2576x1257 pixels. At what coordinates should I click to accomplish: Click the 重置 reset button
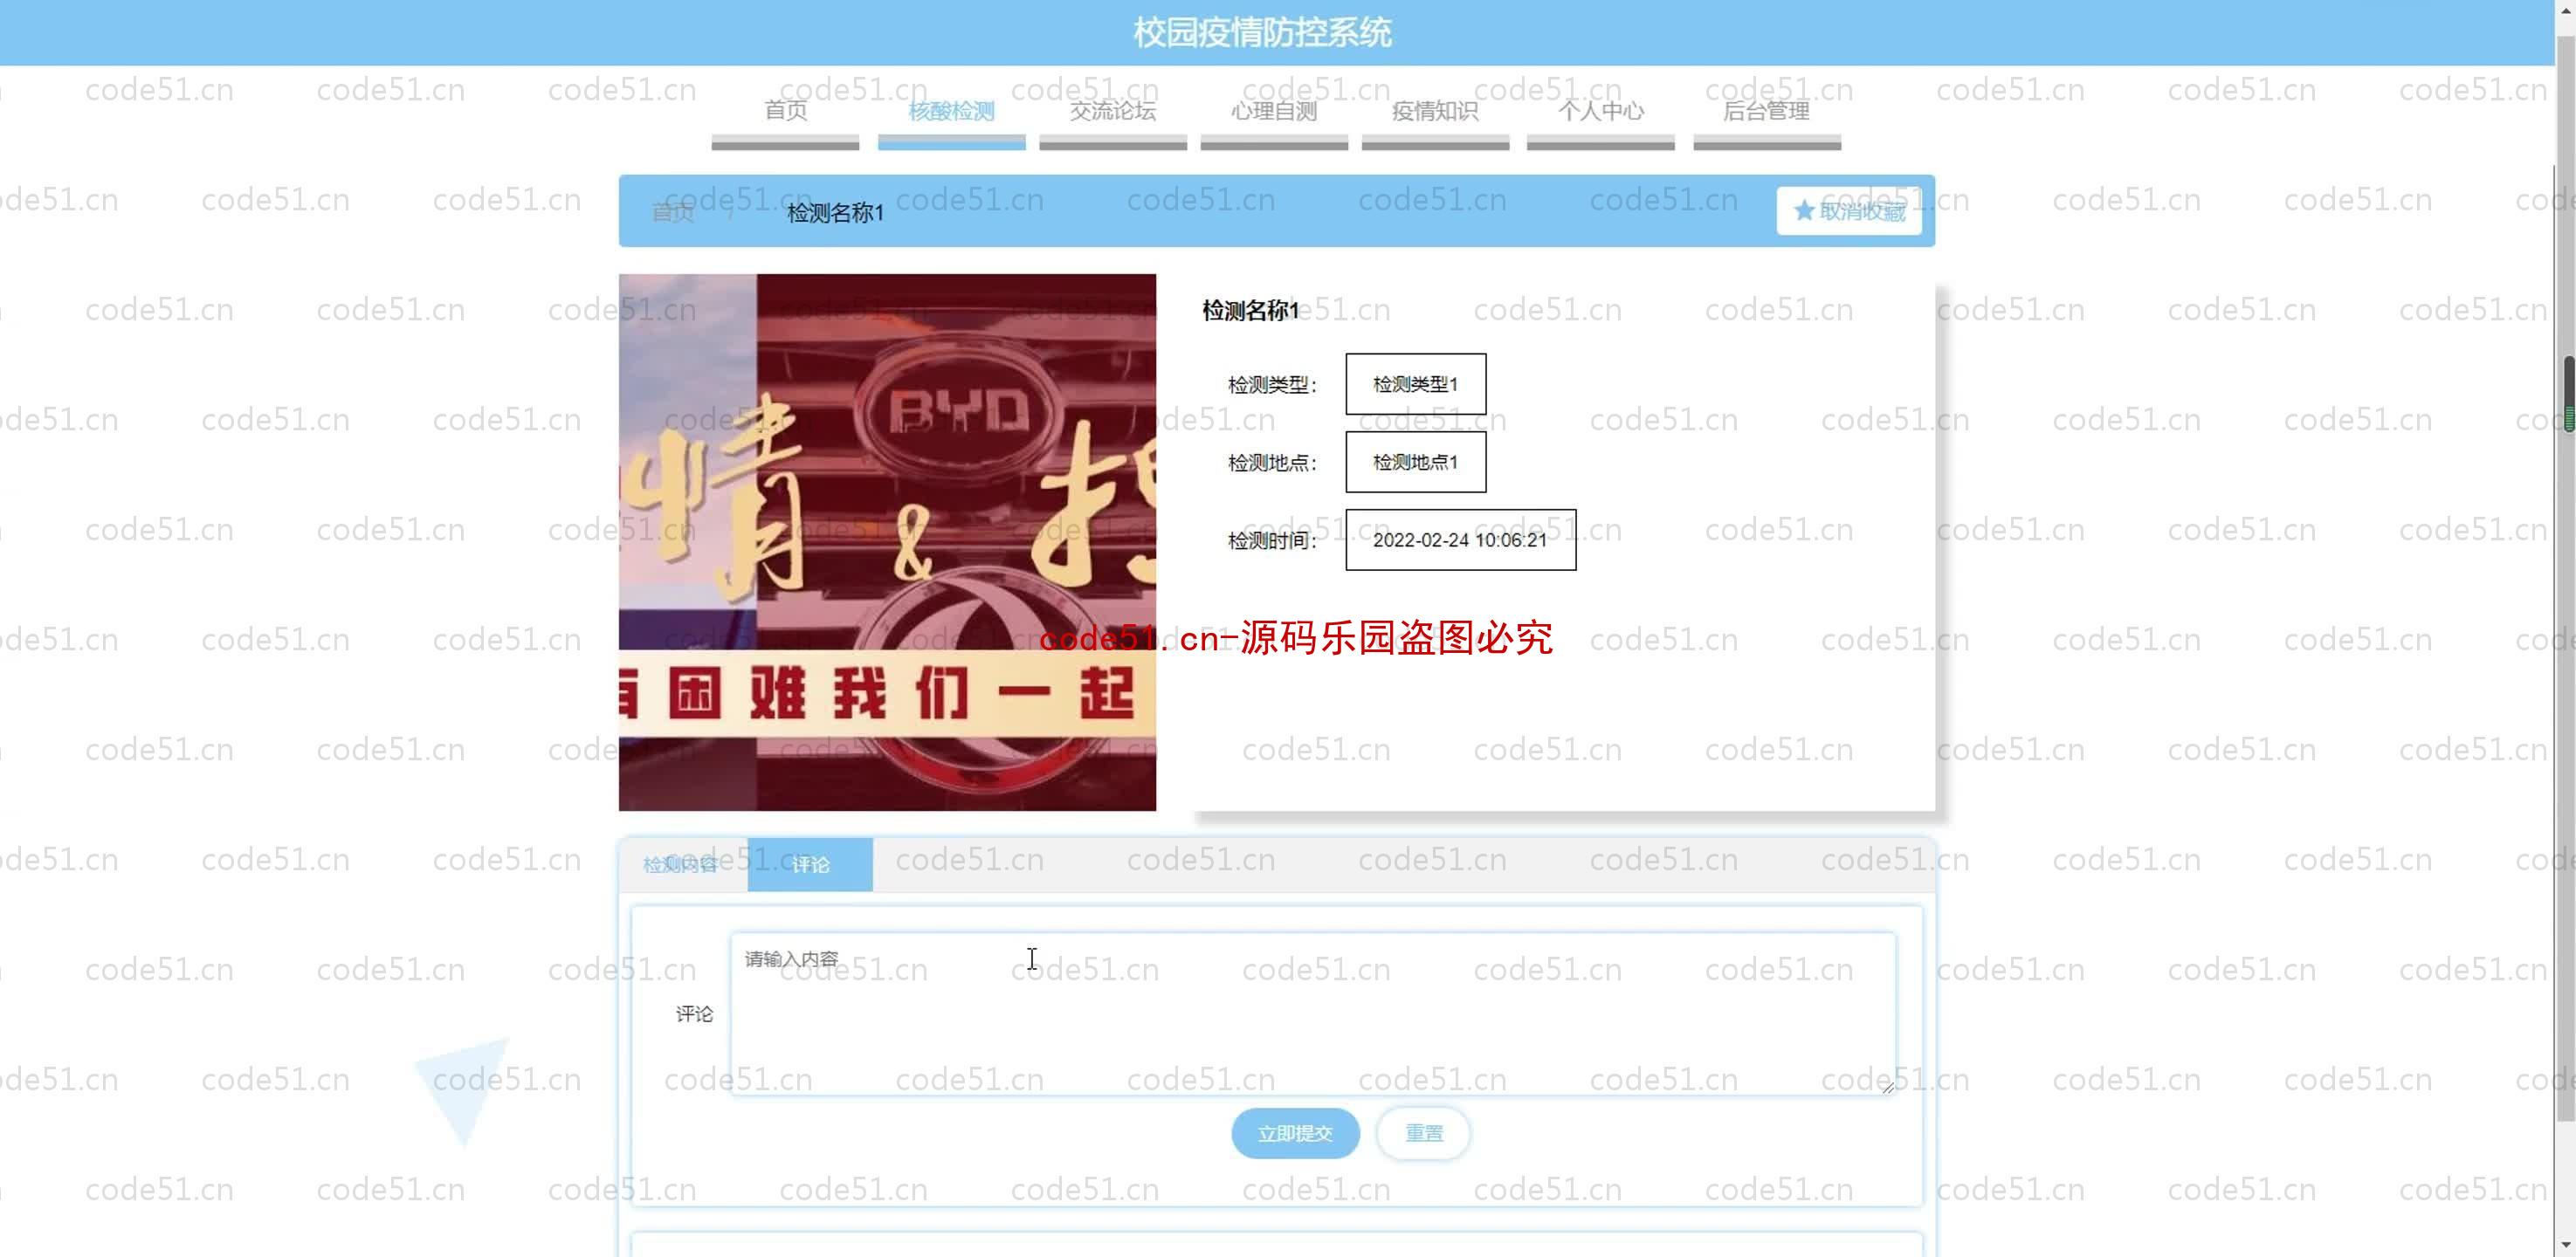click(1420, 1132)
